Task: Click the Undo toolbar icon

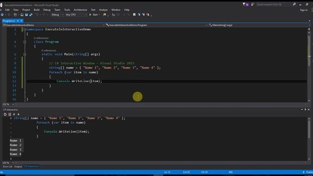Action: (37, 15)
